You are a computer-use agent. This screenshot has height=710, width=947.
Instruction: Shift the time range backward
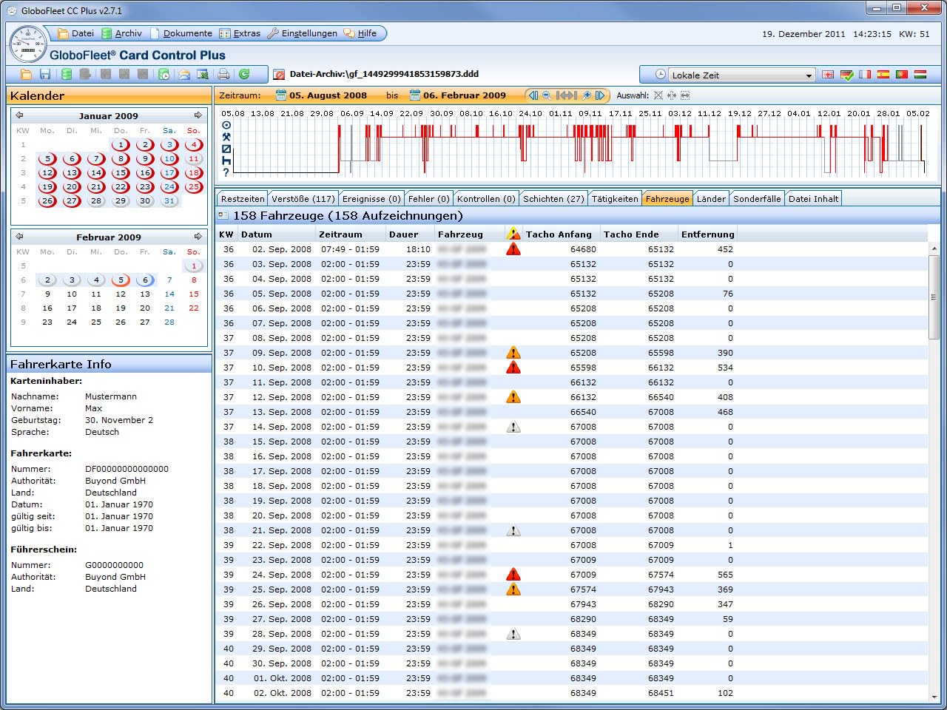(533, 95)
